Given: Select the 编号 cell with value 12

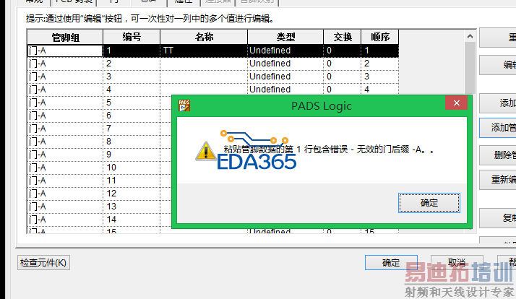Looking at the screenshot, I should (132, 194).
